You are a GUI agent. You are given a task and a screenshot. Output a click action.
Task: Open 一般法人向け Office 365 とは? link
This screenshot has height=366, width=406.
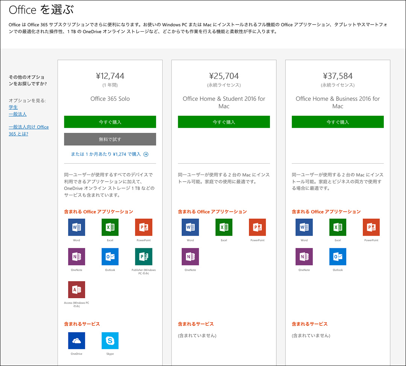[29, 130]
